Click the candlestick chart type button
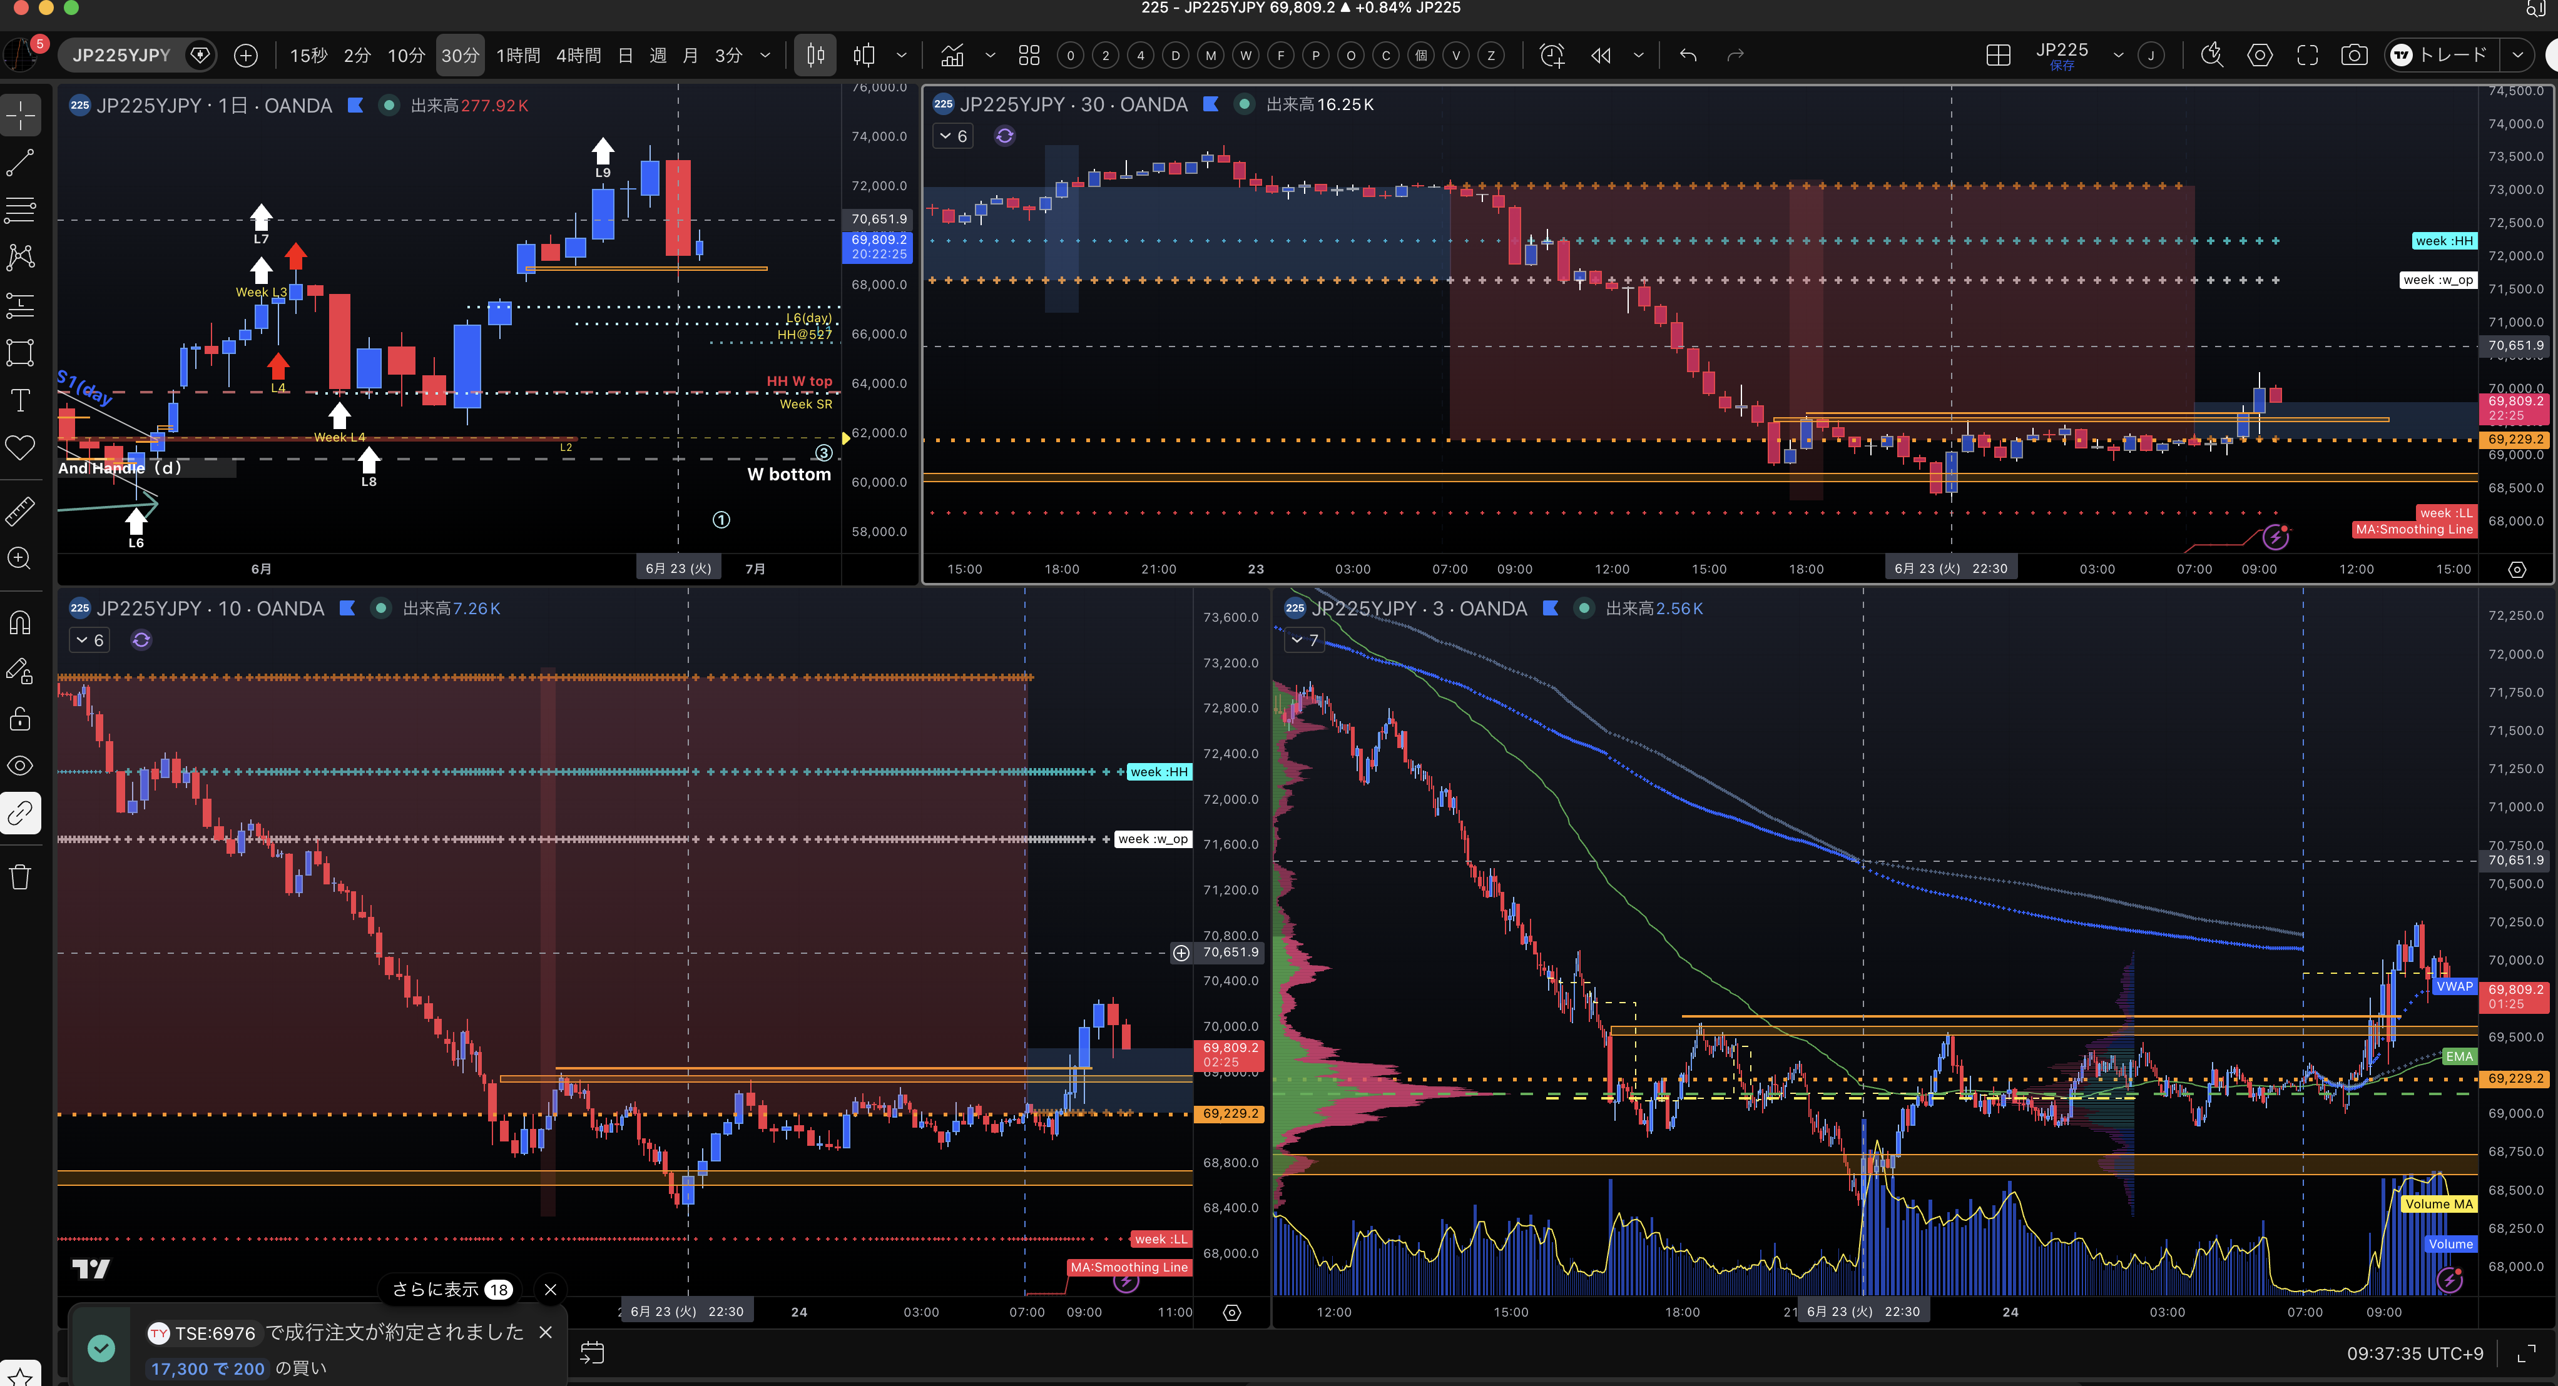Viewport: 2558px width, 1386px height. [815, 56]
